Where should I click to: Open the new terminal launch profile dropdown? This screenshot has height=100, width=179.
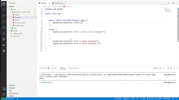[165, 68]
